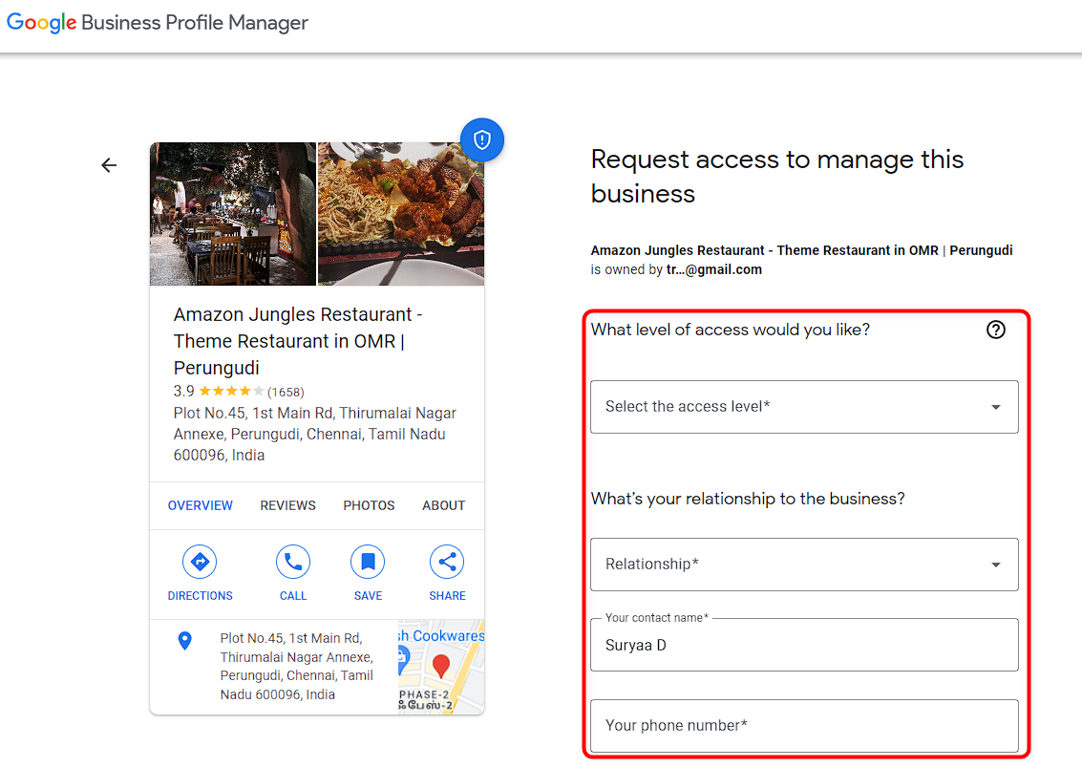Select the About tab
This screenshot has height=768, width=1082.
pyautogui.click(x=443, y=504)
